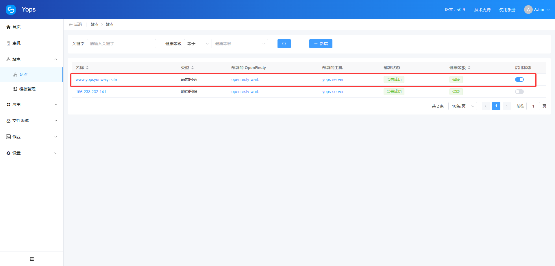Open the 健康等级 value dropdown
The width and height of the screenshot is (555, 266).
click(x=240, y=44)
